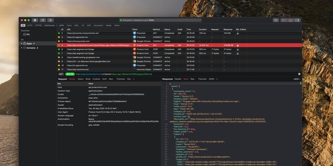The height and width of the screenshot is (166, 333).
Task: Click the Google Chrome icon for youtube.com row
Action: tap(134, 41)
